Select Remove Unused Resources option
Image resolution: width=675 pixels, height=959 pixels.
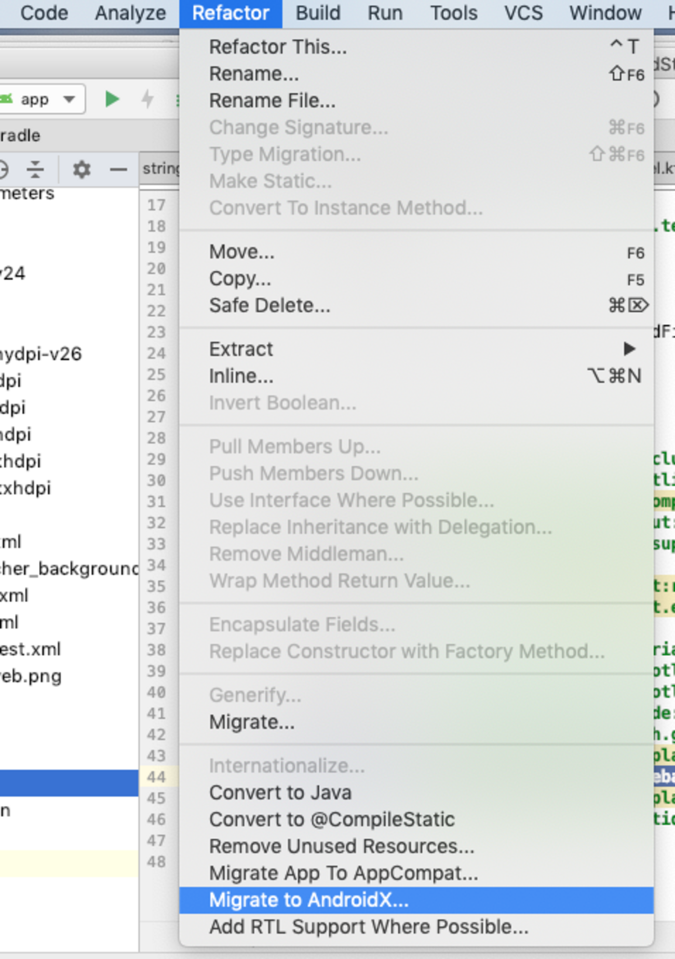coord(341,846)
